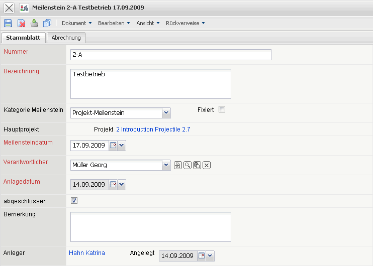Click into the Bemerkung text area
The width and height of the screenshot is (373, 266).
[x=150, y=227]
